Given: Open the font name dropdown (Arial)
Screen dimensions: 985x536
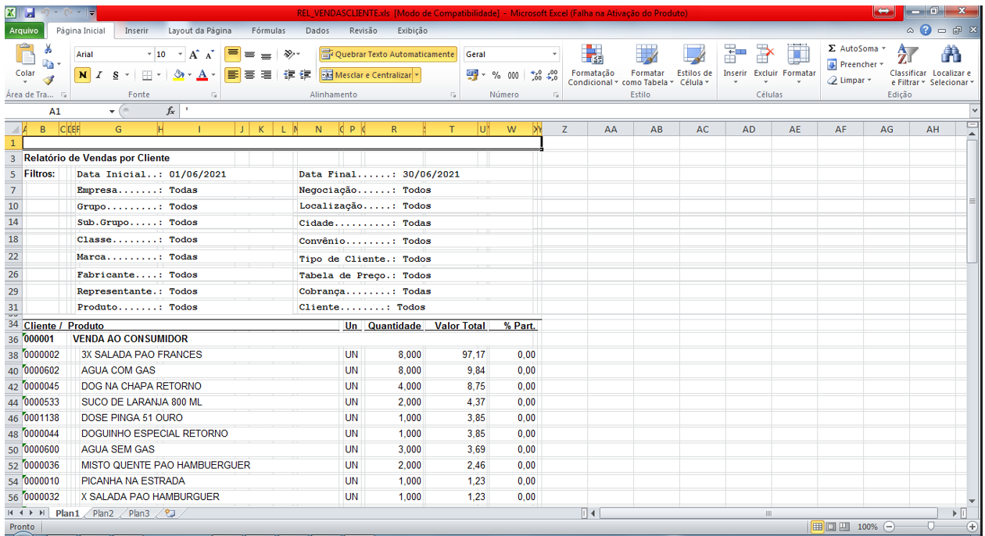Looking at the screenshot, I should 150,55.
